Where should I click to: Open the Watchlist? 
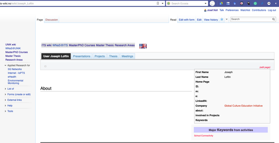coord(245,10)
